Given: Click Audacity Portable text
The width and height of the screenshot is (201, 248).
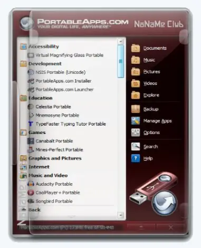Looking at the screenshot, I should (x=54, y=184).
